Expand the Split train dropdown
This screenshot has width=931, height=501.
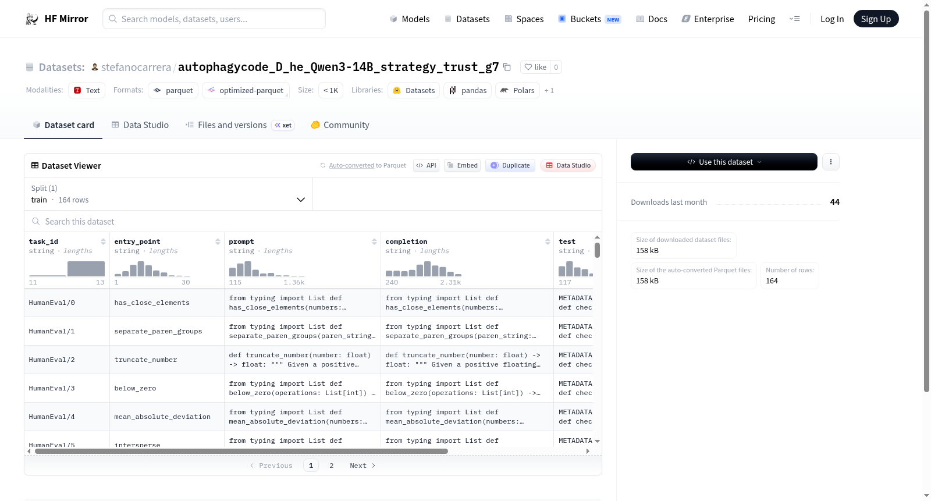(x=169, y=194)
